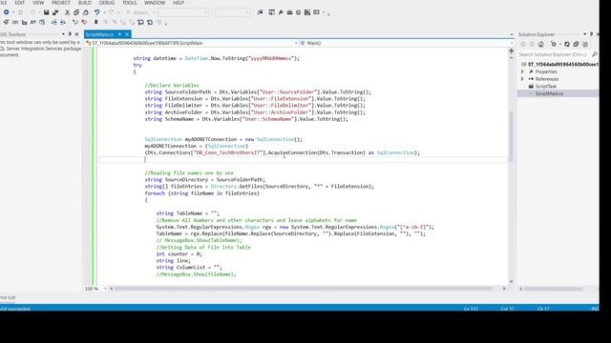611x343 pixels.
Task: Click the "foreach (string fileName in fileEntries)" line
Action: pos(201,192)
